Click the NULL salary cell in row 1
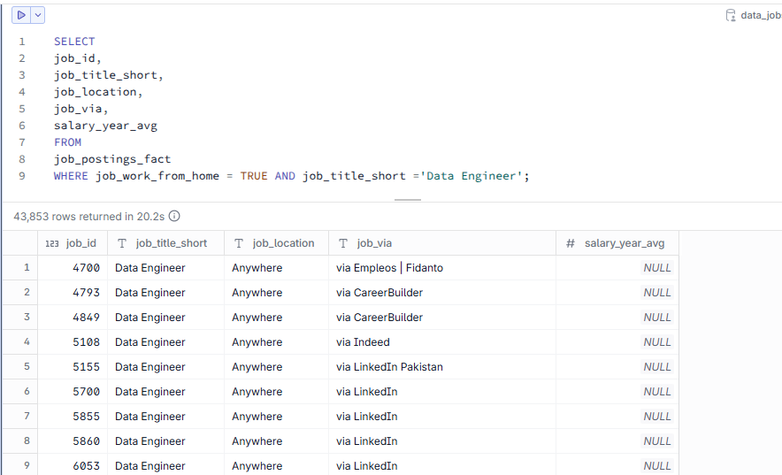 [x=617, y=268]
